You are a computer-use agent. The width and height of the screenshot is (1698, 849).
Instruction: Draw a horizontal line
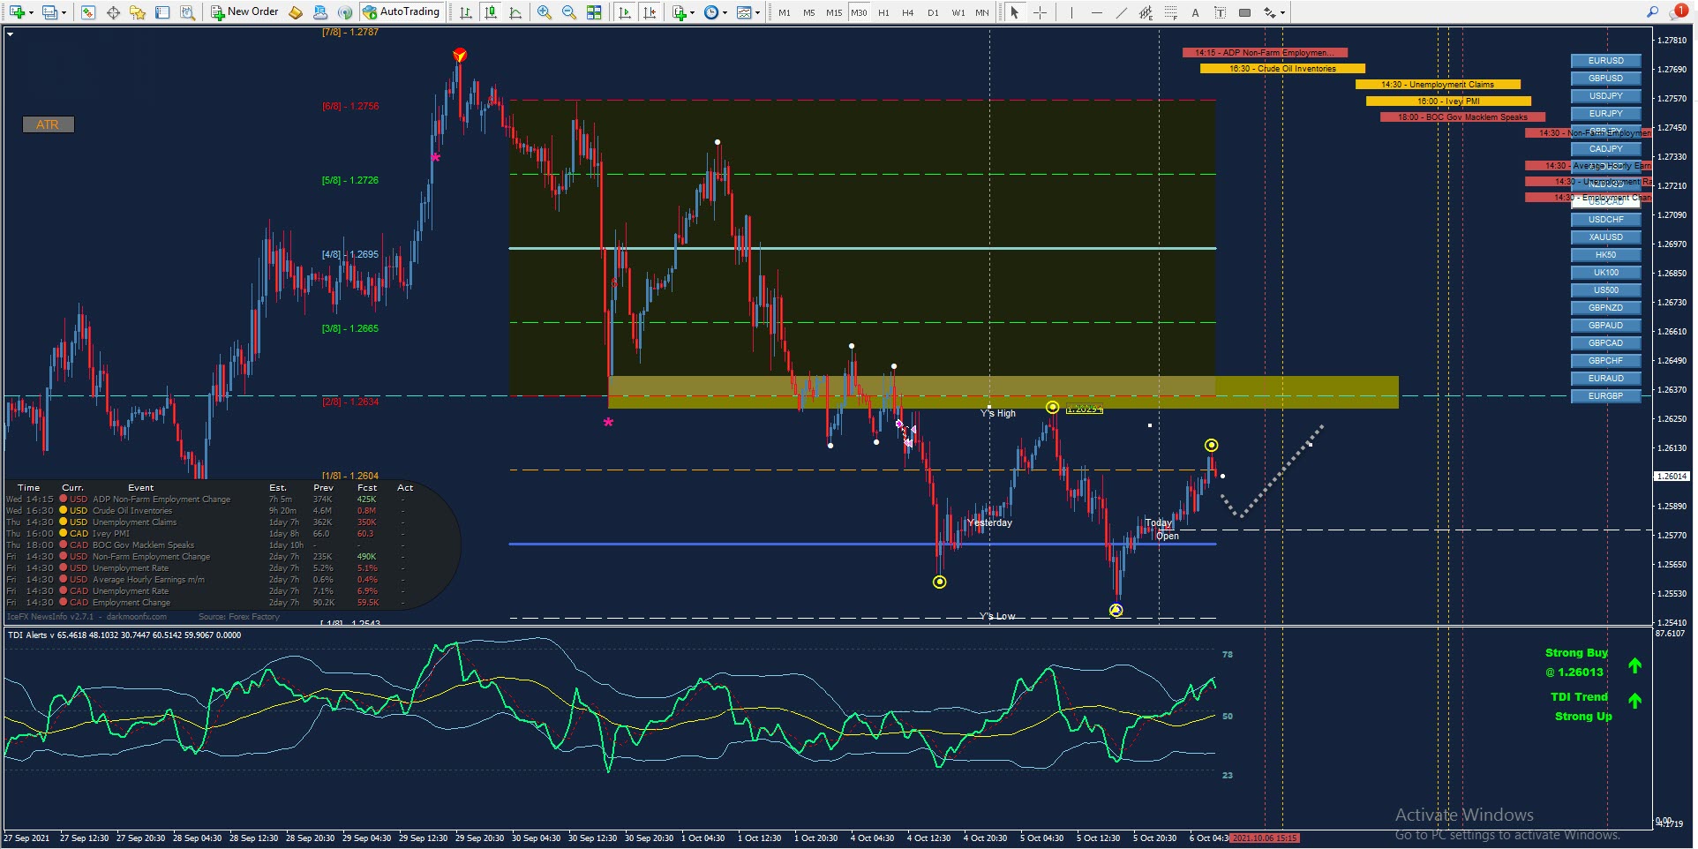[x=1096, y=12]
